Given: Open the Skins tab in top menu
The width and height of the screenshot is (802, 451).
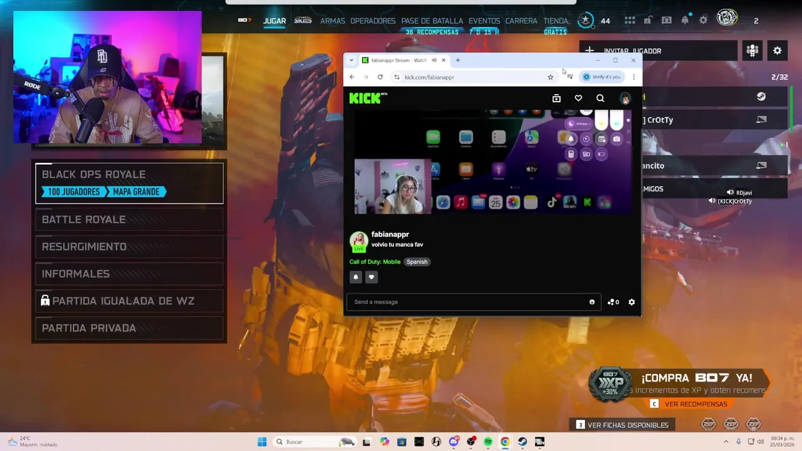Looking at the screenshot, I should point(303,20).
